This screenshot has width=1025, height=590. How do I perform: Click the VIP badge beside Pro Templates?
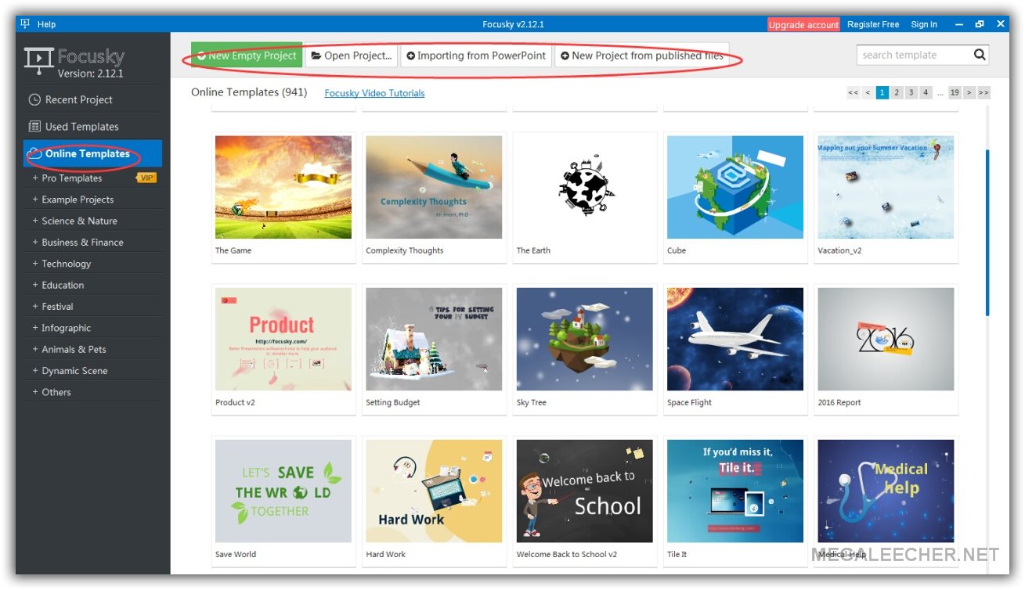(x=146, y=178)
